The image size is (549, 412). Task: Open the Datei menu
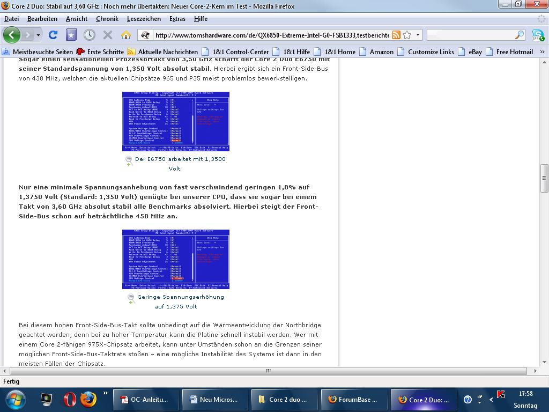coord(12,19)
